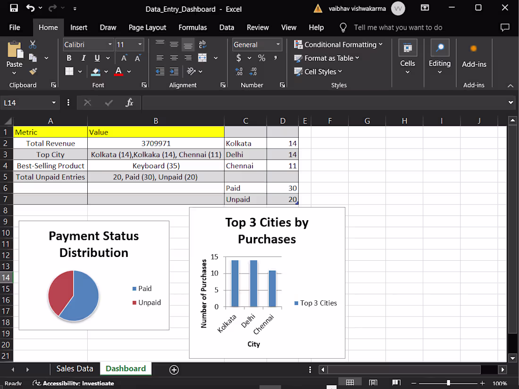Screen dimensions: 519x389
Task: Open the General number format dropdown
Action: tap(278, 44)
